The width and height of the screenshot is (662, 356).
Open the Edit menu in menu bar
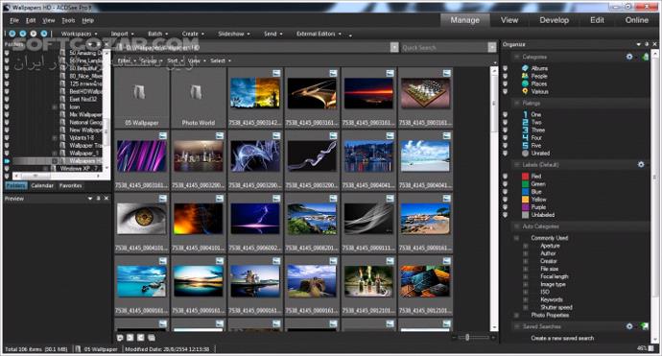pos(31,20)
